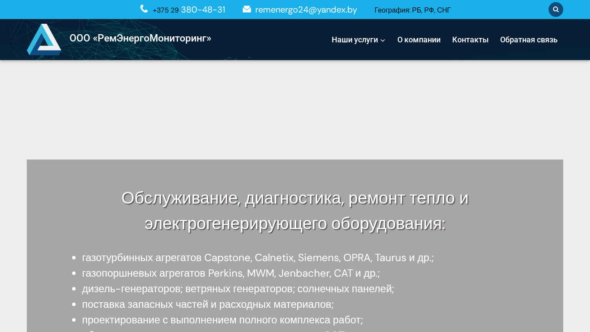
Task: Click the triangular company logo
Action: (44, 39)
